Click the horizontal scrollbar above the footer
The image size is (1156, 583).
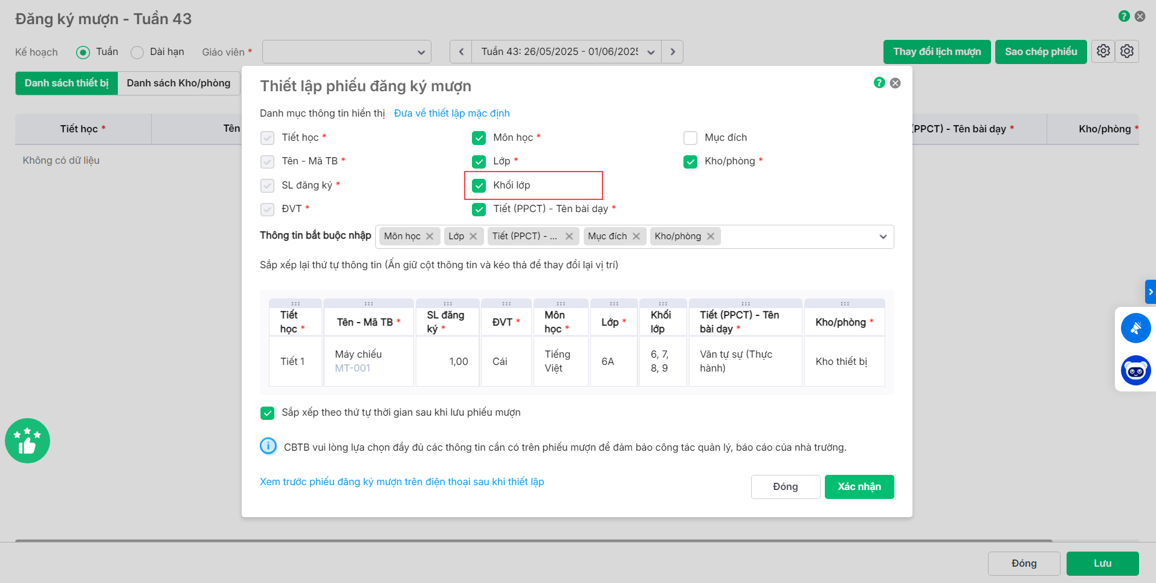click(534, 541)
